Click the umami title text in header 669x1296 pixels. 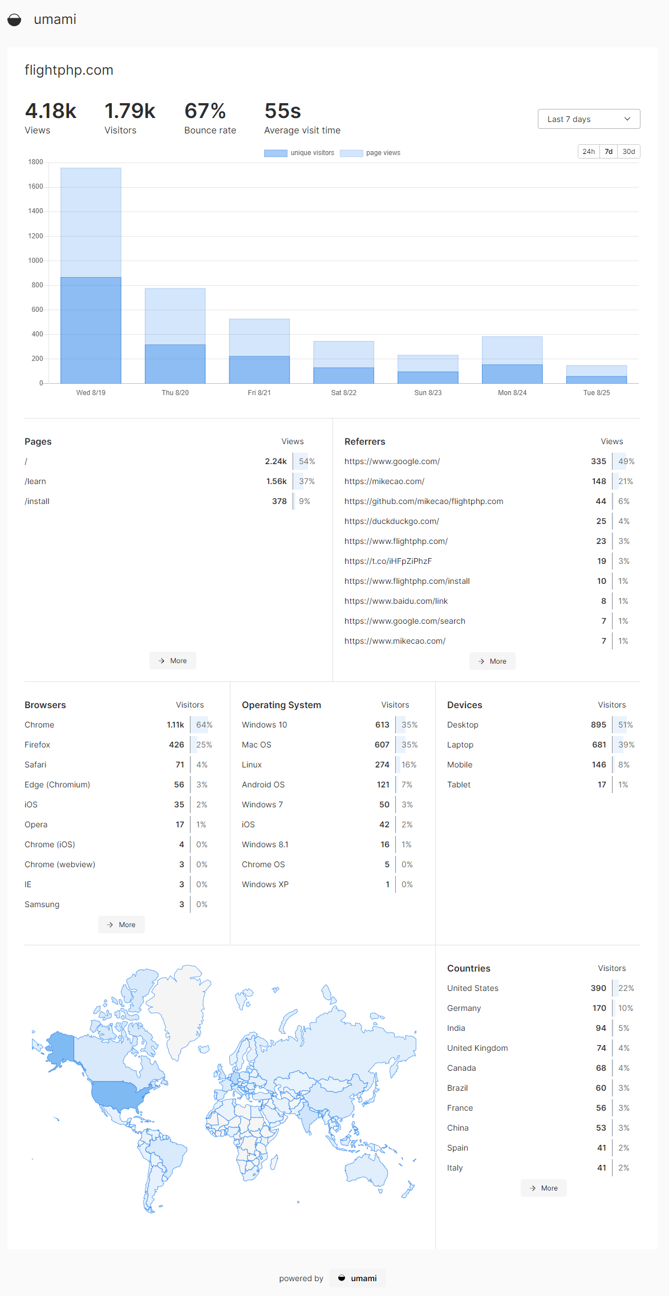(55, 19)
